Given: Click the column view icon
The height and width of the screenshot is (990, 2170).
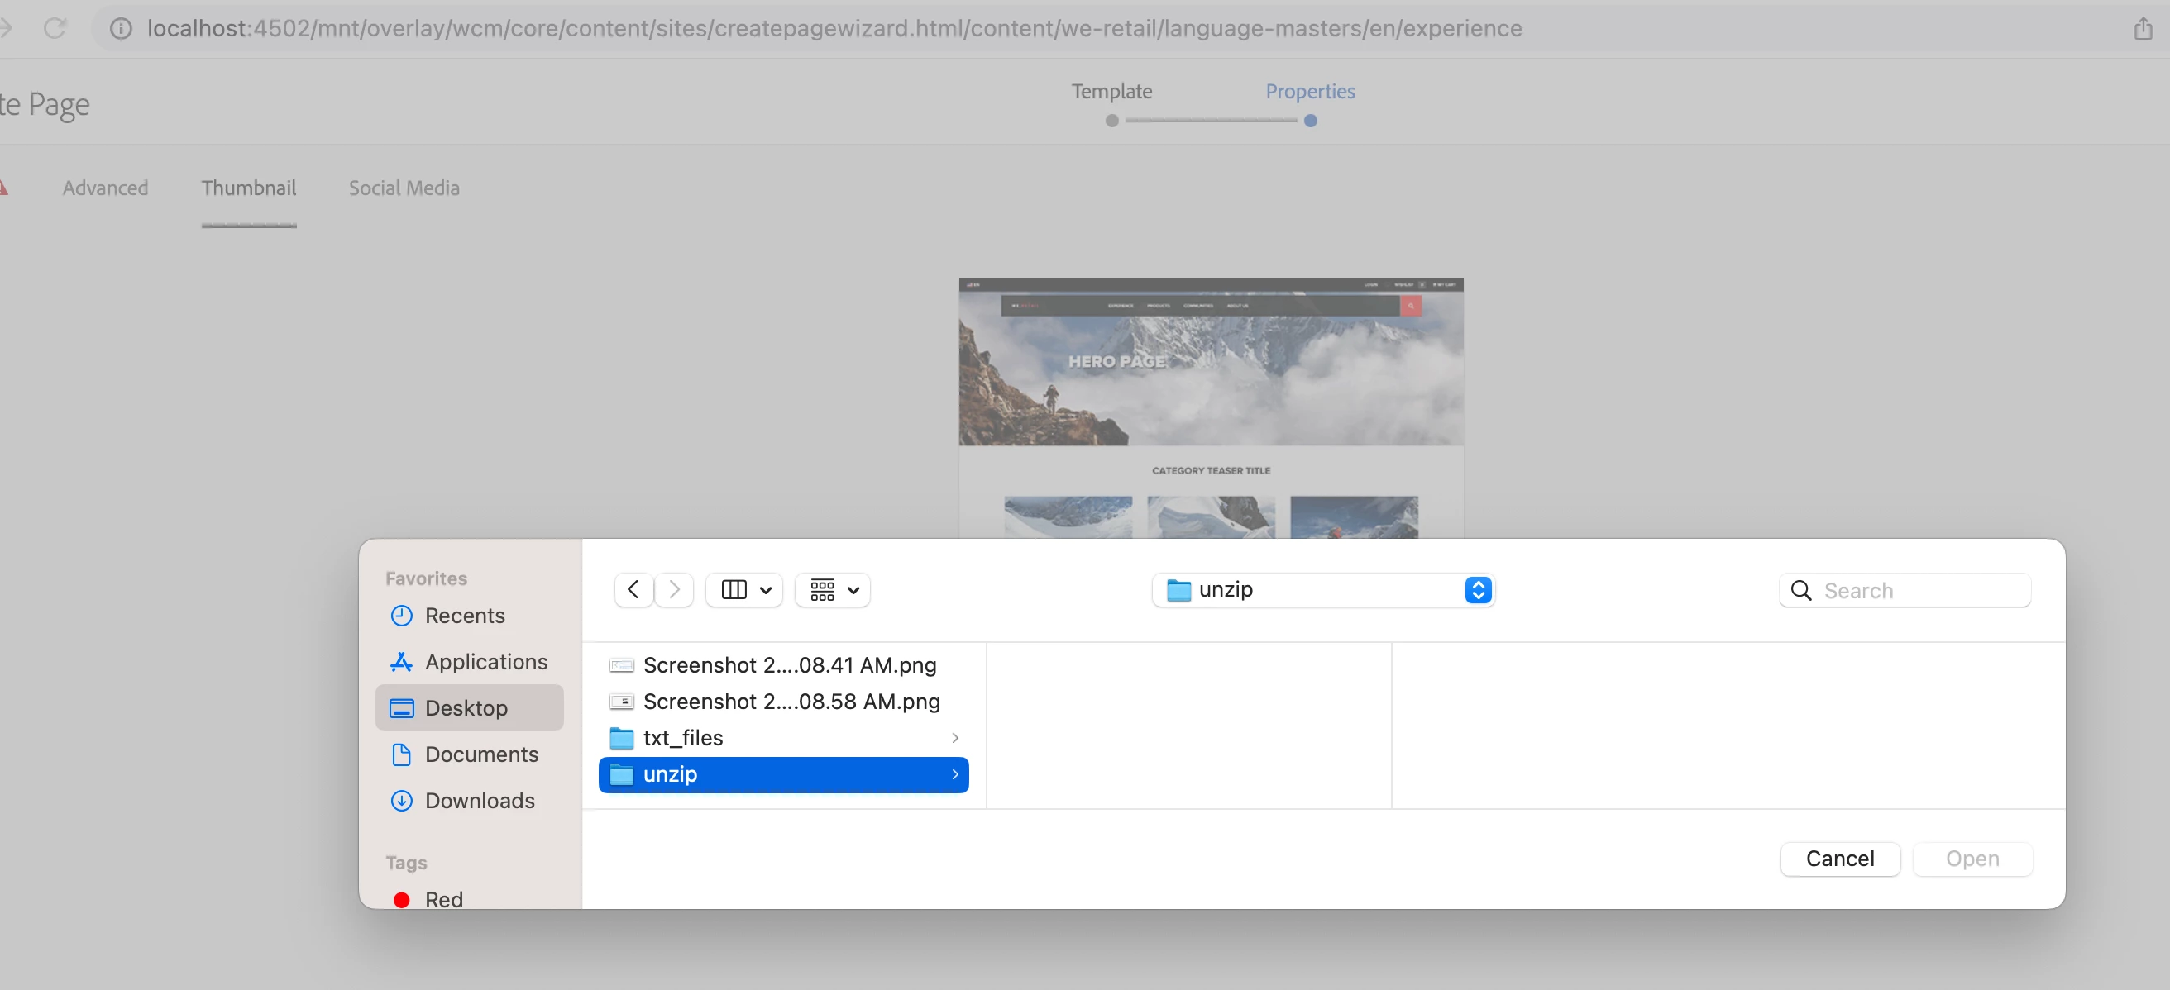Looking at the screenshot, I should tap(734, 589).
